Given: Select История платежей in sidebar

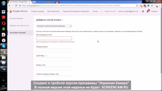Looking at the screenshot, I should click(16, 18).
